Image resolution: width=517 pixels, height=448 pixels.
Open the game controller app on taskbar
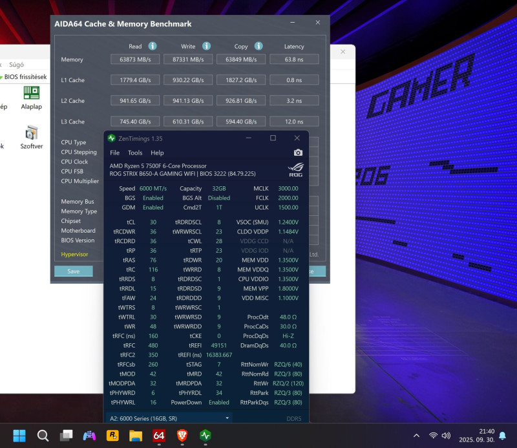point(89,436)
